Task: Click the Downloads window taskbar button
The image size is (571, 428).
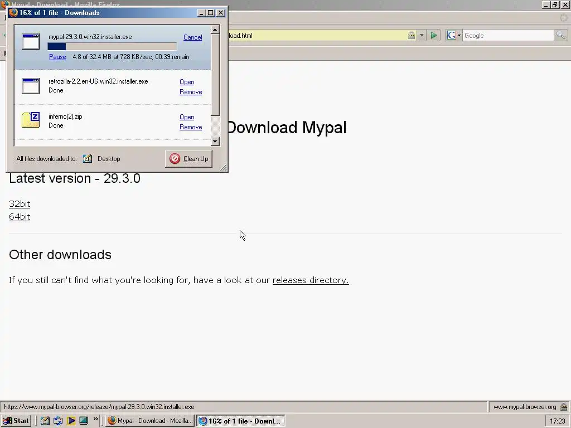Action: (241, 421)
